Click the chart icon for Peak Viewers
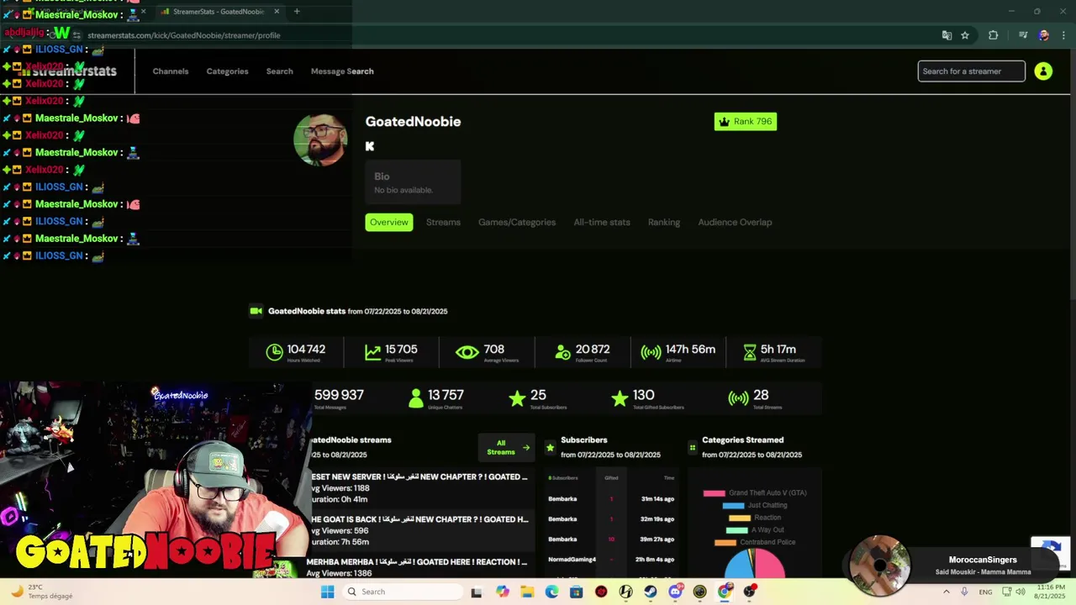The width and height of the screenshot is (1076, 605). 372,353
